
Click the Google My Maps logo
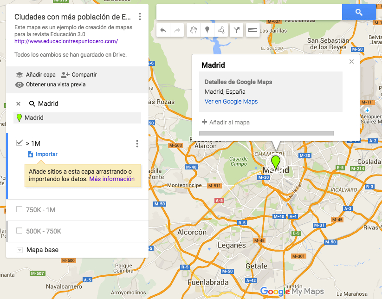[292, 292]
